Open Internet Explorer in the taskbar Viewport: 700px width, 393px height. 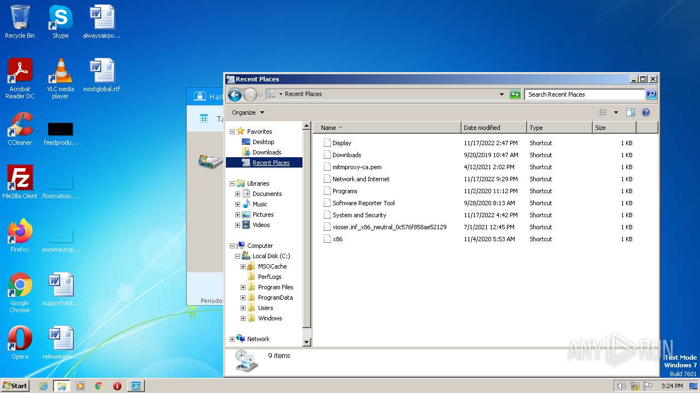[x=43, y=386]
